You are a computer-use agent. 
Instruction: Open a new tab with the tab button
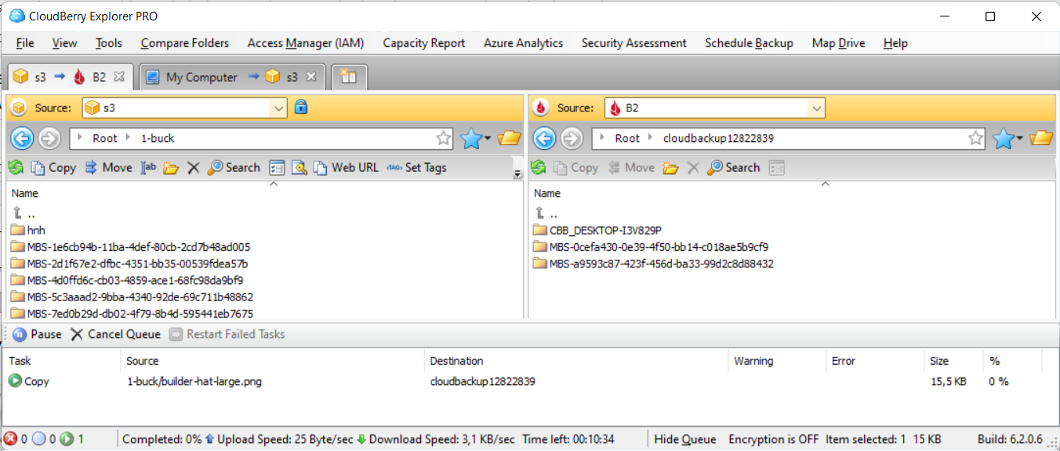click(349, 77)
